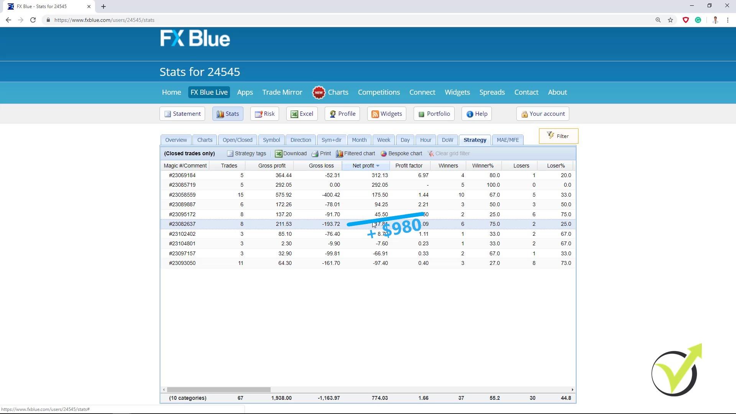Open the DoW tab
Screen dimensions: 736x414
tap(447, 140)
